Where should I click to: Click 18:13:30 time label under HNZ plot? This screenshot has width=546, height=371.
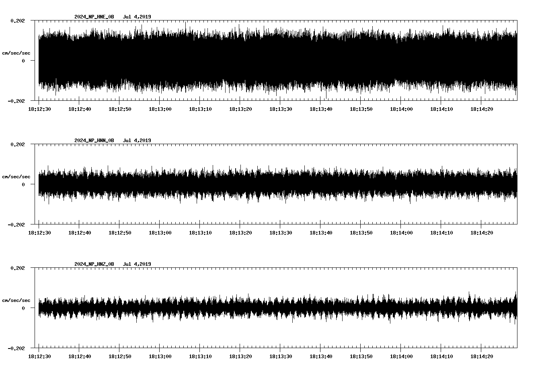coord(281,356)
